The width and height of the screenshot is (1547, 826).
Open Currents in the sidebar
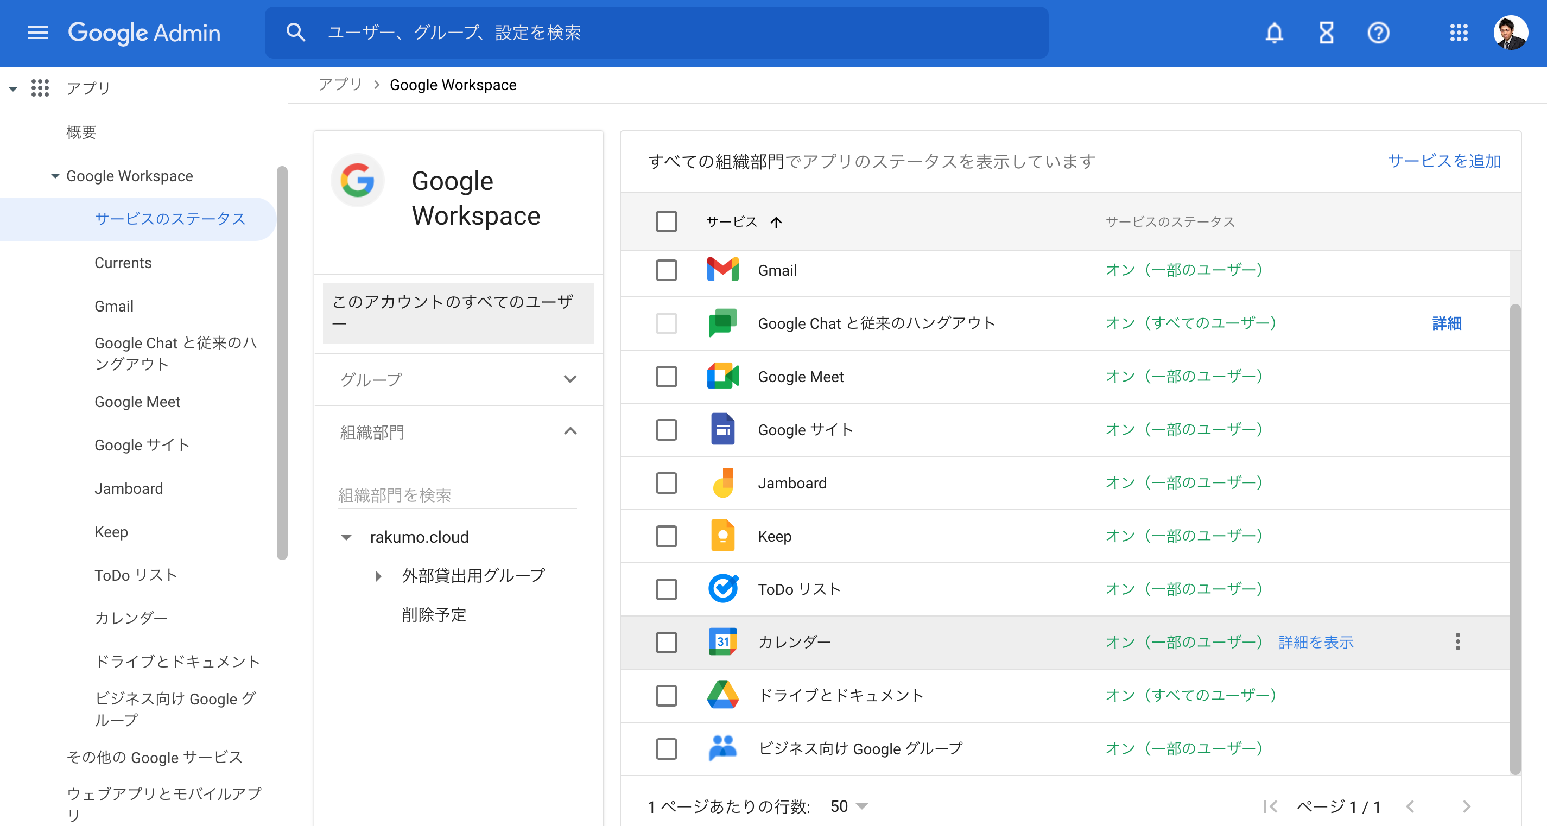123,263
